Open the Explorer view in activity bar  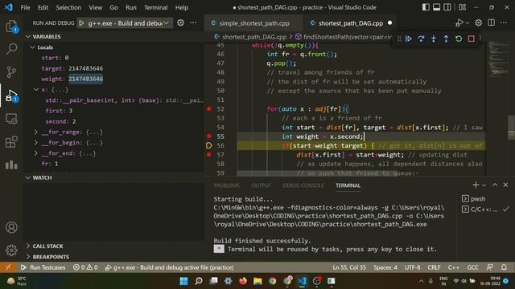click(11, 26)
